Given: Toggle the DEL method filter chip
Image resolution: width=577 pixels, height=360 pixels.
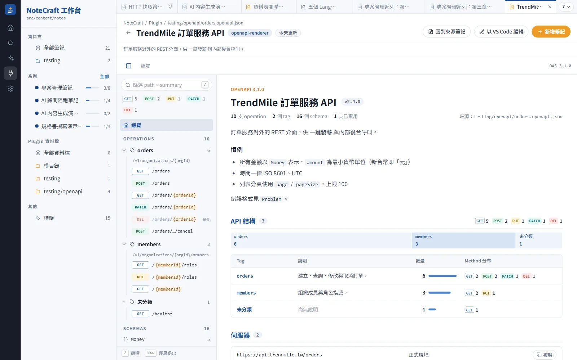Looking at the screenshot, I should 130,110.
